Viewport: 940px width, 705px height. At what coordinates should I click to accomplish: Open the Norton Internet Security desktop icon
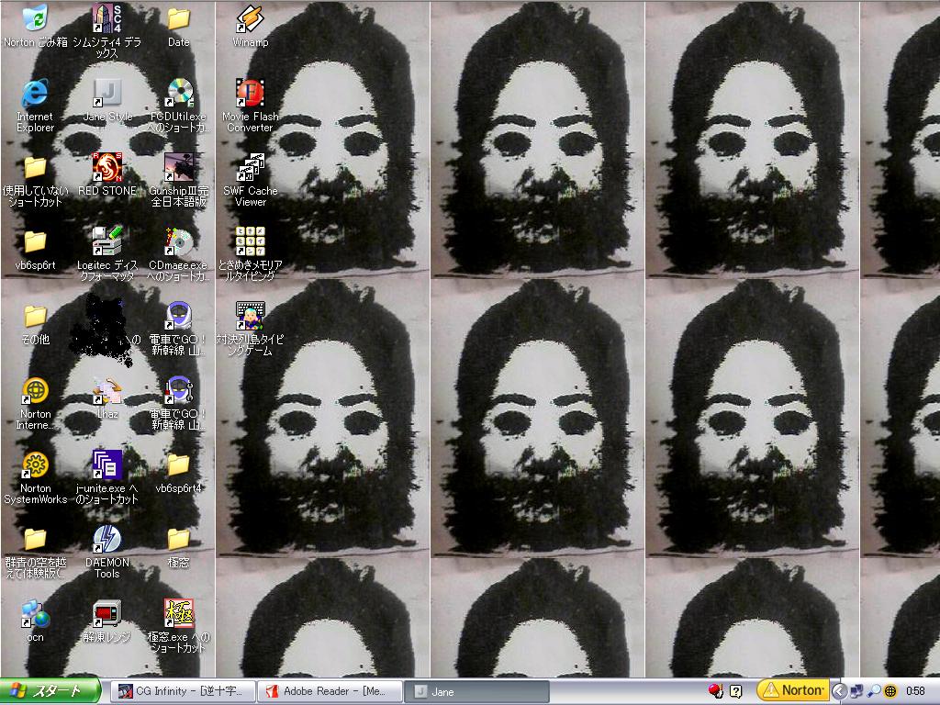[x=36, y=390]
